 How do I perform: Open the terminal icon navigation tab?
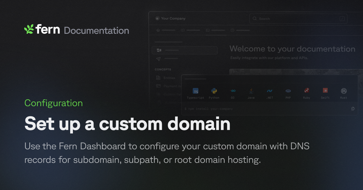[x=208, y=30]
